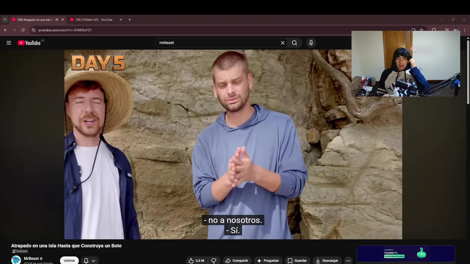Open more actions three-dot menu below video
This screenshot has height=264, width=470.
pyautogui.click(x=348, y=261)
